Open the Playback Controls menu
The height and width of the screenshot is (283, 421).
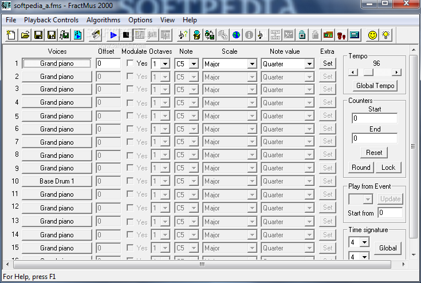coord(52,20)
